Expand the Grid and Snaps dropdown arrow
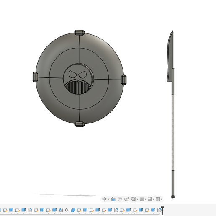This screenshot has width=216, height=216. click(x=154, y=199)
